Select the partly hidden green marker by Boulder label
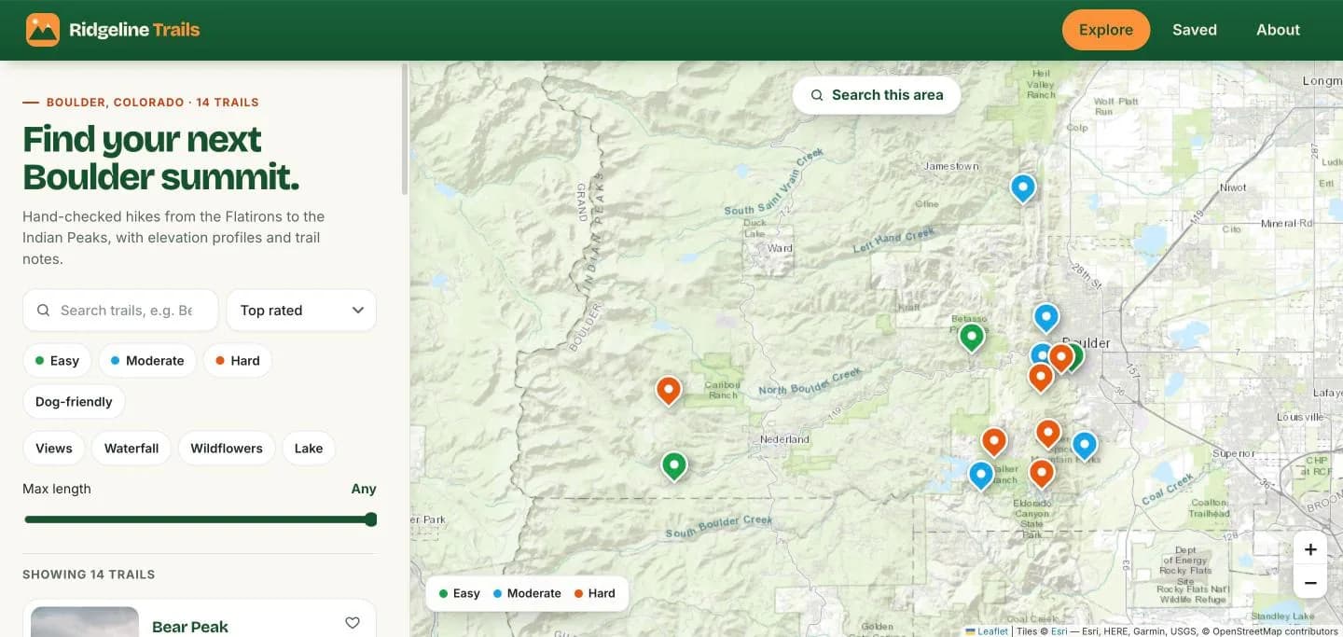The height and width of the screenshot is (637, 1343). 1078,355
